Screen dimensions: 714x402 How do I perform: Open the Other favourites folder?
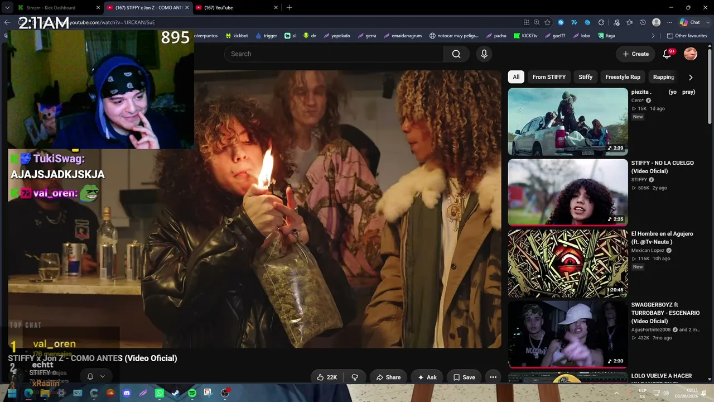[x=687, y=36]
